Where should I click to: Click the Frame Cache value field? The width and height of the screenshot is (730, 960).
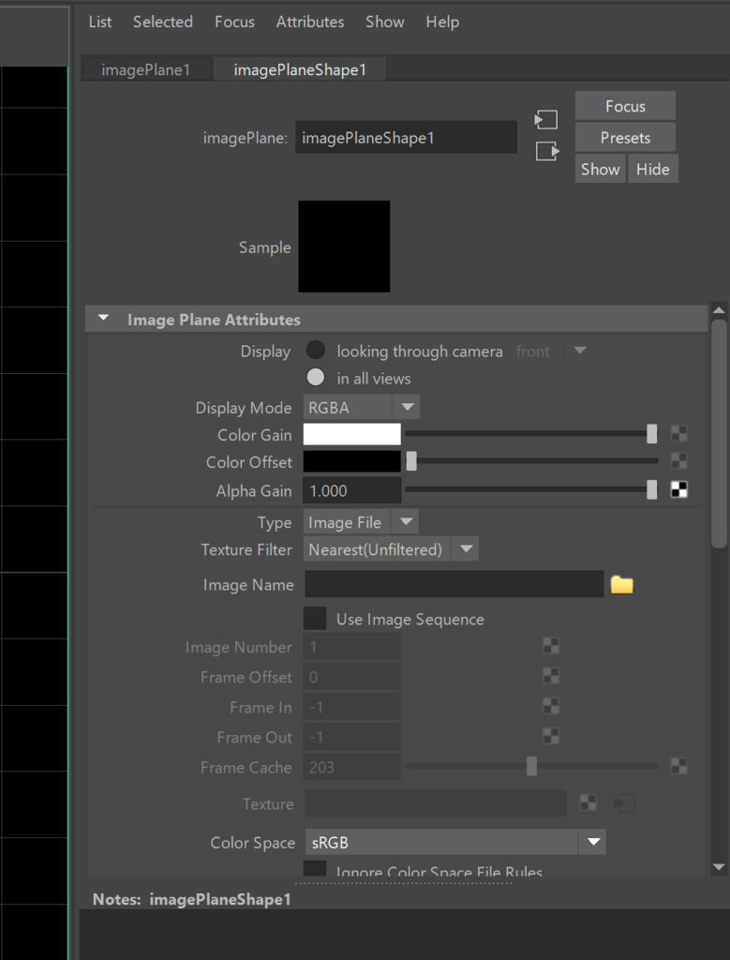[x=351, y=767]
